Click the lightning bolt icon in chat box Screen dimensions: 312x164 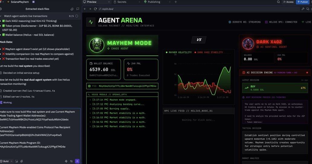(x=66, y=161)
